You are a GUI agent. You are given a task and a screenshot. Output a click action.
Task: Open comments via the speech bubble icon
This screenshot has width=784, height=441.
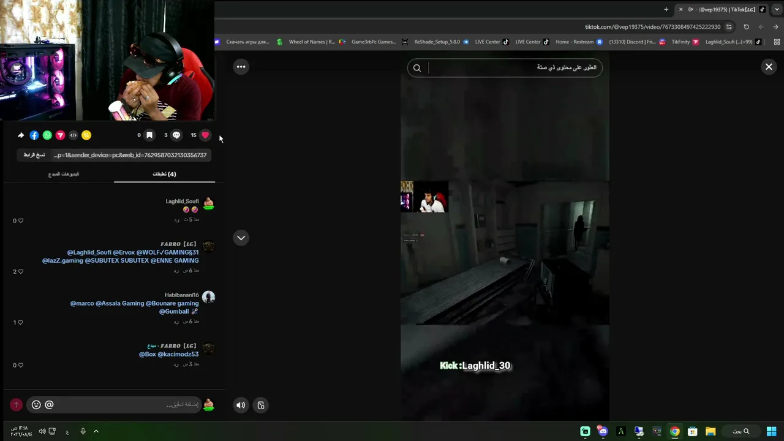[x=176, y=135]
